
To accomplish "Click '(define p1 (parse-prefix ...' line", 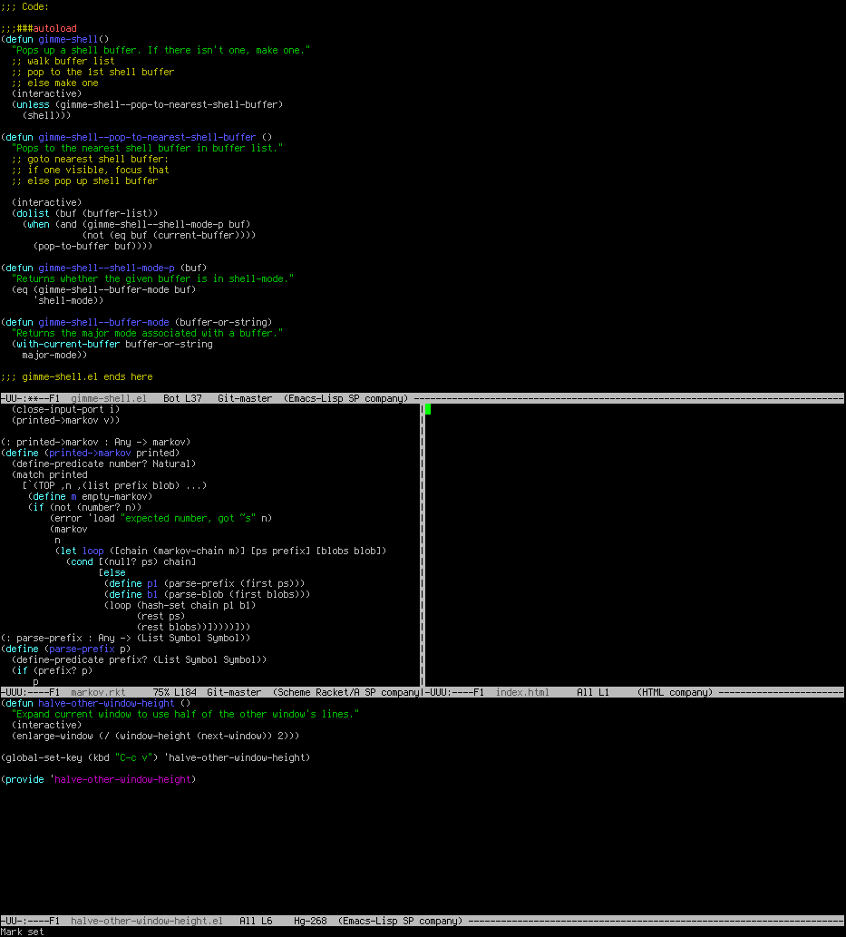I will click(204, 583).
